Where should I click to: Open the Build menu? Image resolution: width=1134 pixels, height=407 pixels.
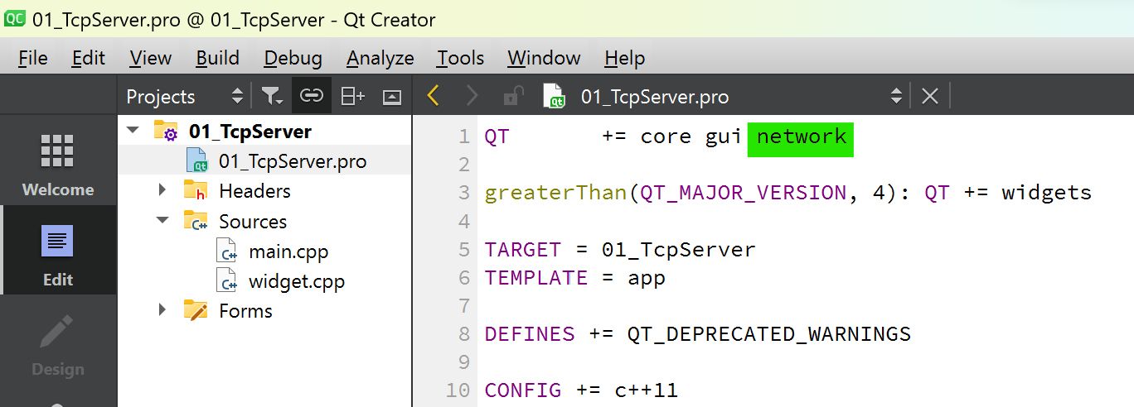(217, 58)
